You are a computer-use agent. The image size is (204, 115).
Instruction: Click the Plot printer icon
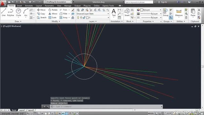30,2
